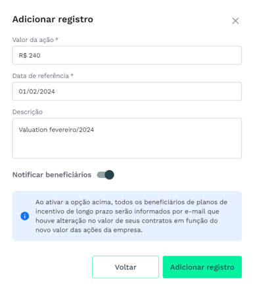This screenshot has width=253, height=293.
Task: Click the Descrição label
Action: (28, 112)
